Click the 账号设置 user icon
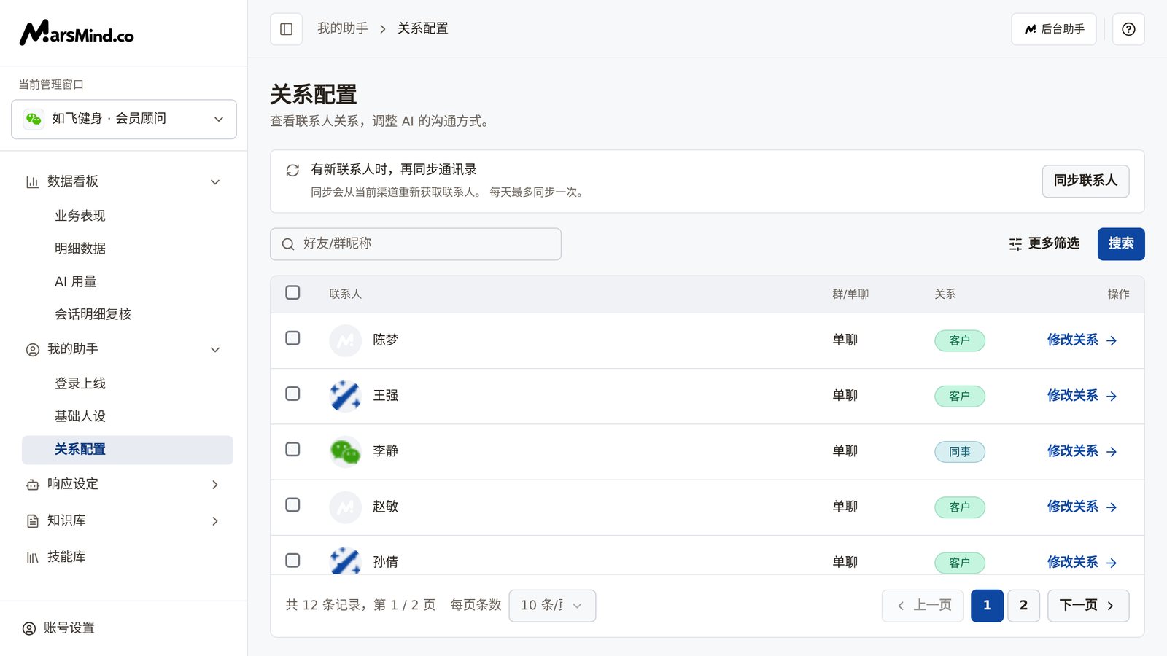 [x=29, y=628]
